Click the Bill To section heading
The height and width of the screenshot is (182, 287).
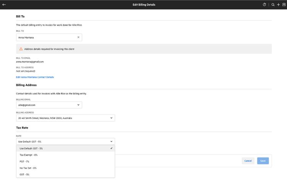tap(20, 16)
